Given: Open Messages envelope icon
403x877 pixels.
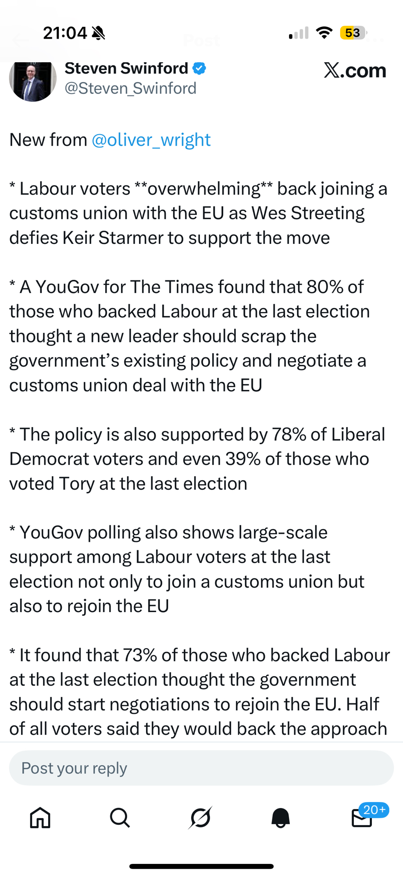Looking at the screenshot, I should pos(362,818).
